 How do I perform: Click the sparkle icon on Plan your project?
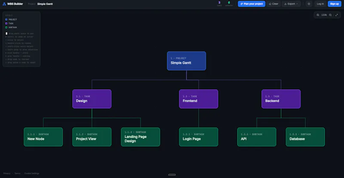click(x=242, y=4)
